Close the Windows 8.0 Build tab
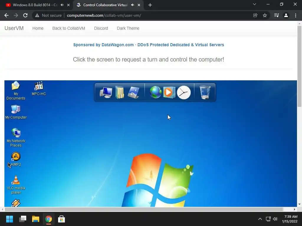The image size is (302, 226). (x=68, y=5)
